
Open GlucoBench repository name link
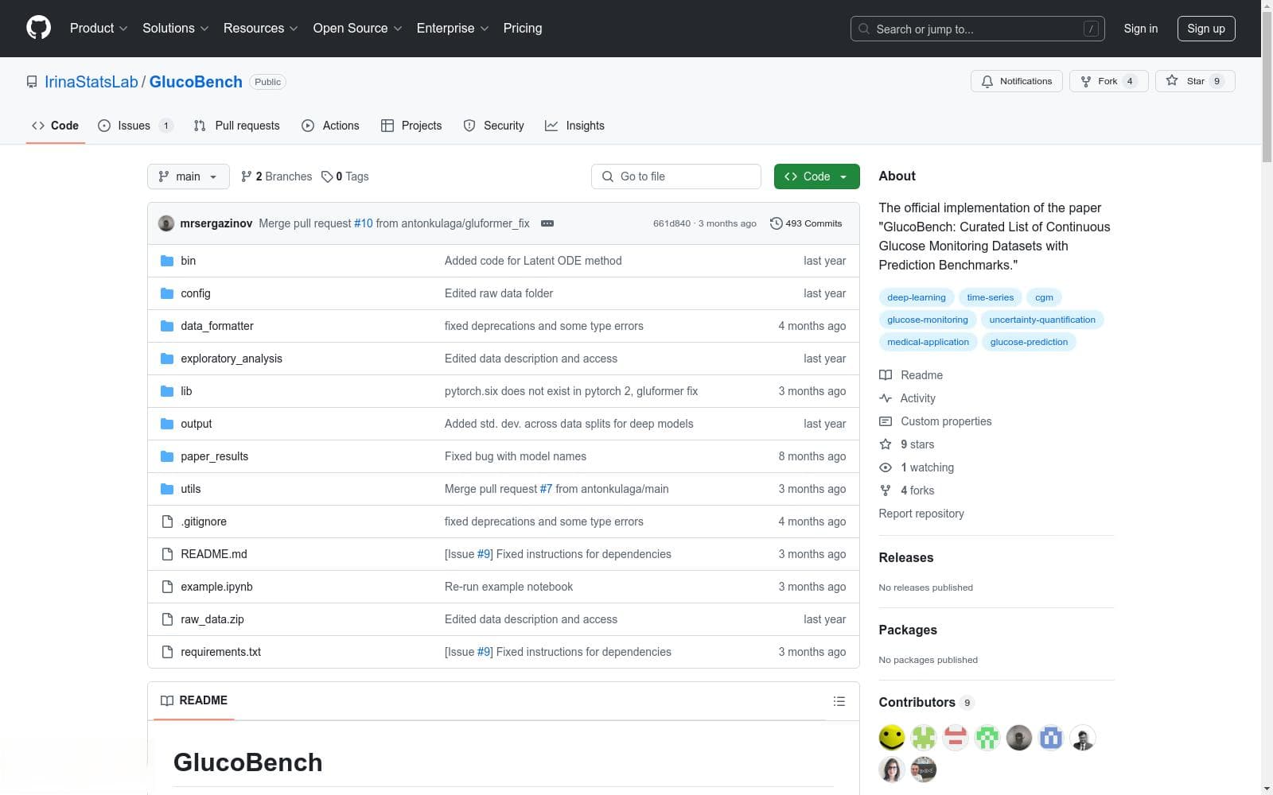196,82
